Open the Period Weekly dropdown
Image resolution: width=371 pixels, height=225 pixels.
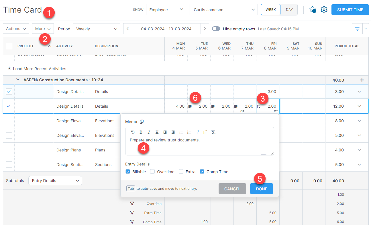[x=97, y=29]
